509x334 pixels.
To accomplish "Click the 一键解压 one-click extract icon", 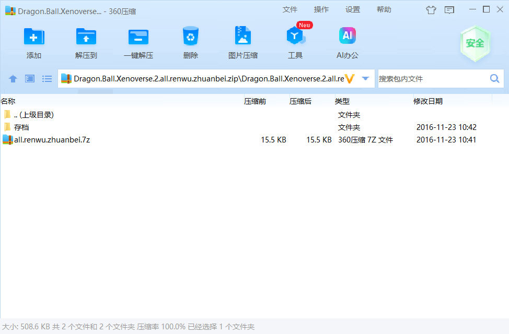I will point(138,37).
